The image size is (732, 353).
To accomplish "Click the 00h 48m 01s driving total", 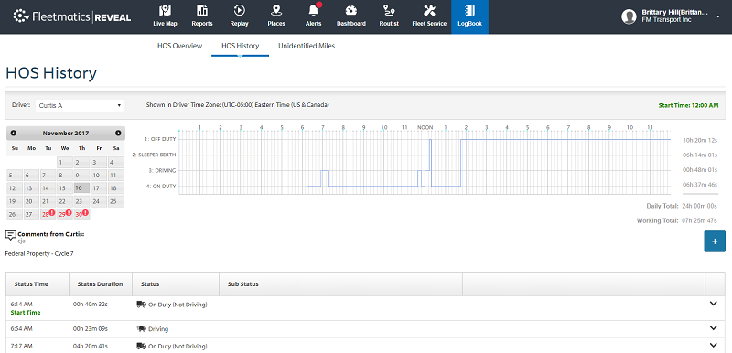I will point(699,170).
